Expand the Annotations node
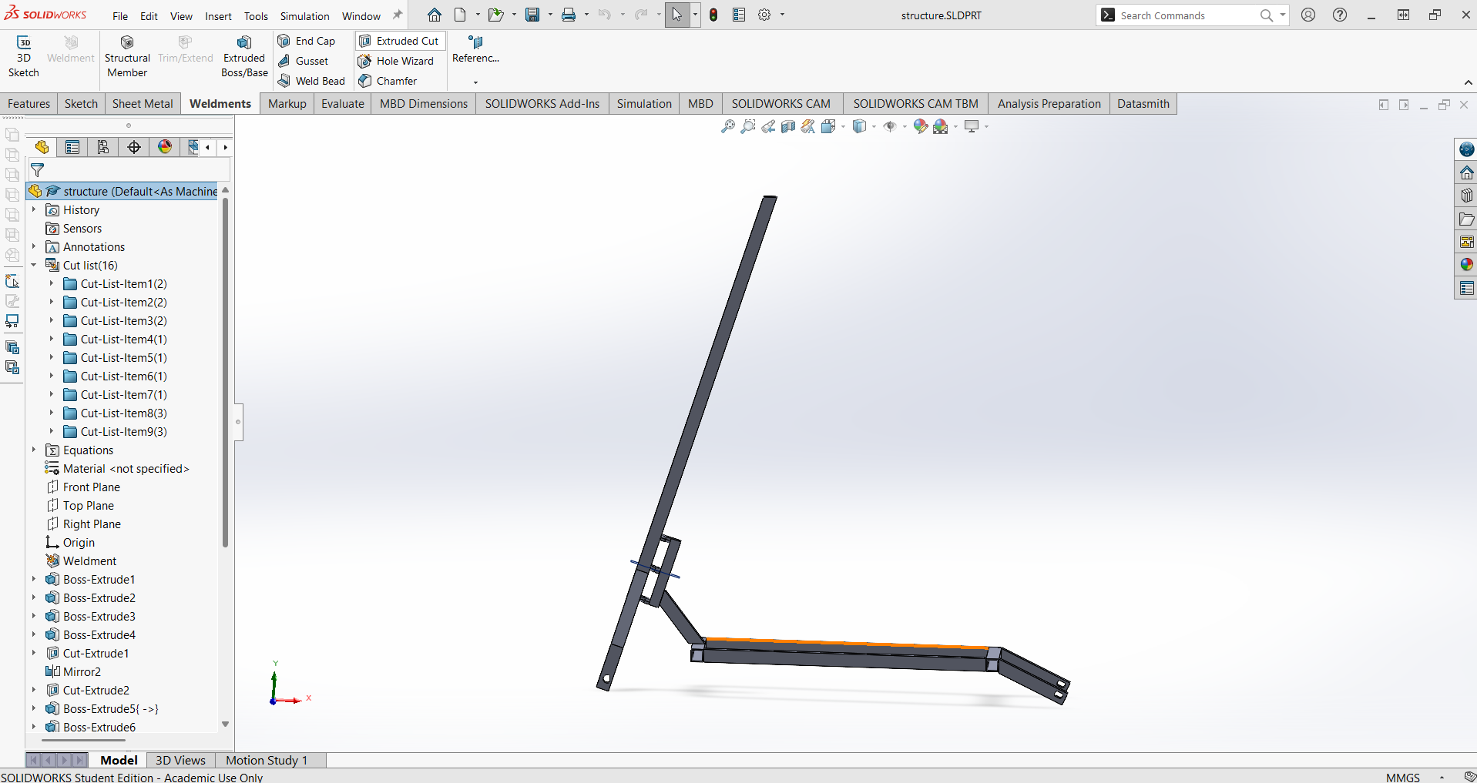Screen dimensions: 1477x783 click(34, 247)
